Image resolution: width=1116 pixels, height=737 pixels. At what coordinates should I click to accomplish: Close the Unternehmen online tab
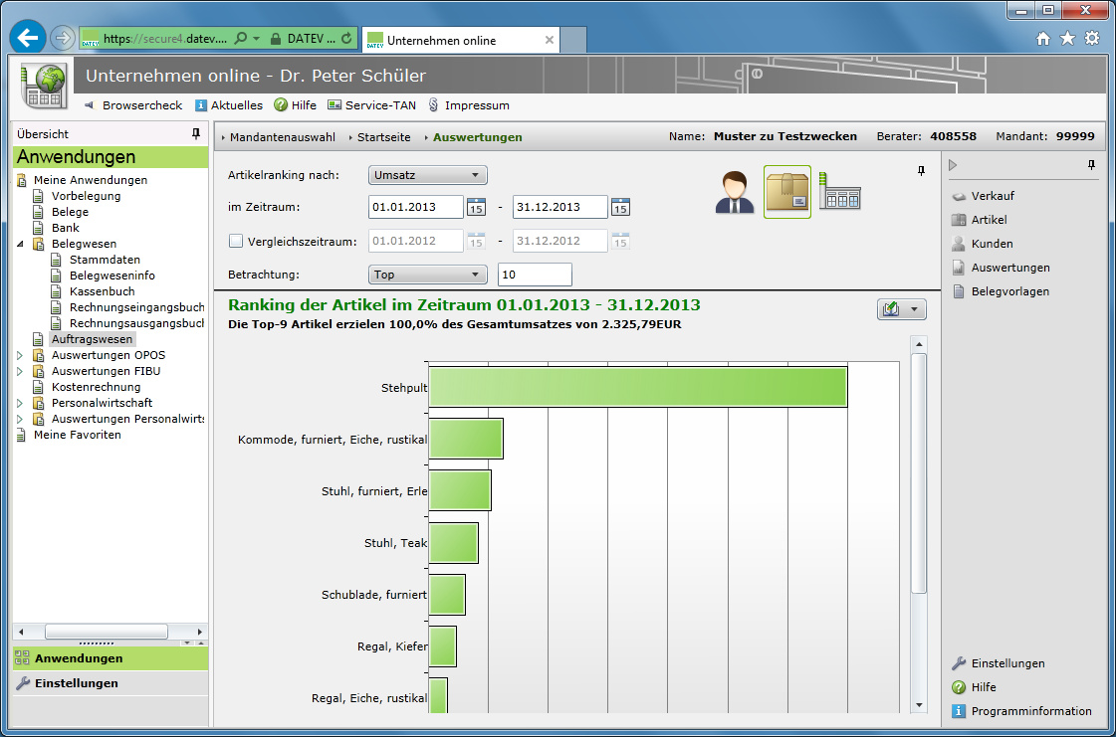[x=550, y=41]
